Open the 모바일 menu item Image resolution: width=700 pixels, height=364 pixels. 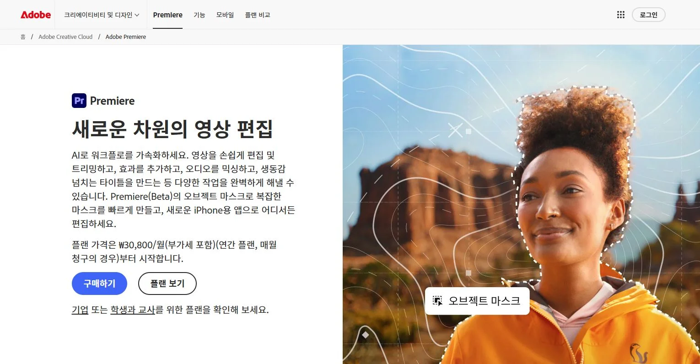pyautogui.click(x=225, y=15)
